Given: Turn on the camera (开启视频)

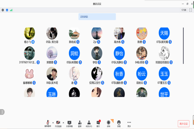Looking at the screenshot, I should [58, 123].
